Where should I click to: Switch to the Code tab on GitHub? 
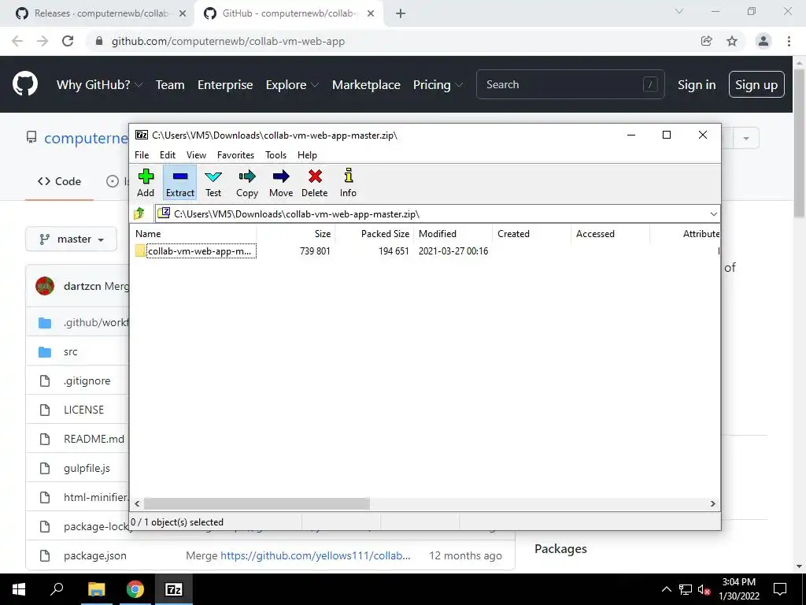59,181
